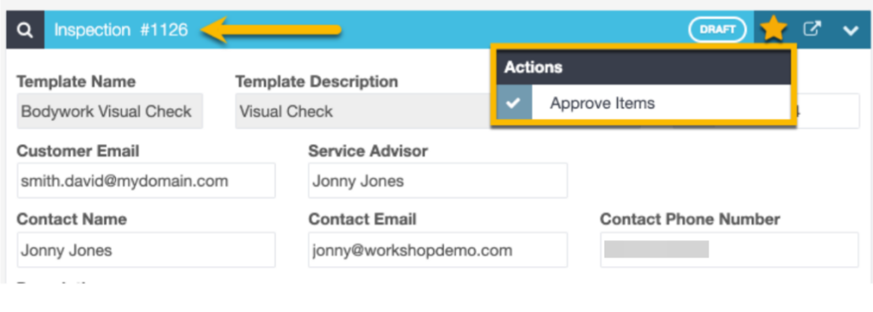The image size is (873, 312).
Task: Click the Contact Phone Number field
Action: pos(730,250)
